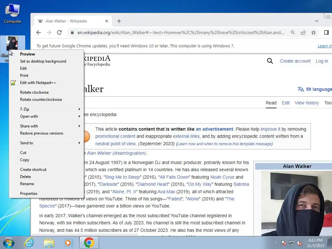Click the Wikipedia search magnifier
Screen dimensions: 332x249
270,61
